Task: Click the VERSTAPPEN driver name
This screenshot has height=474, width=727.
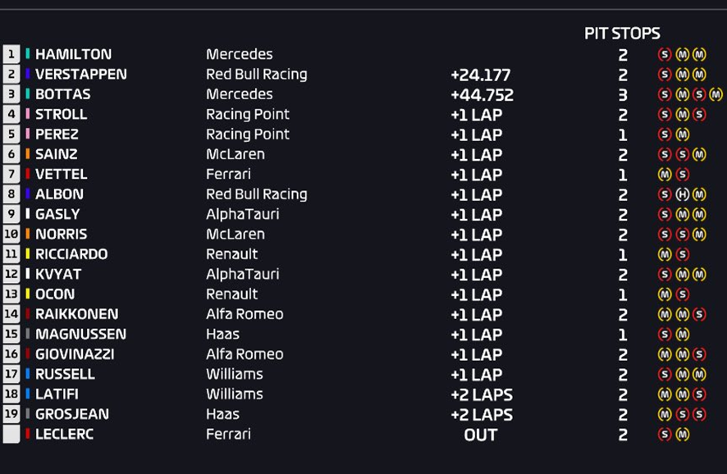Action: coord(81,74)
